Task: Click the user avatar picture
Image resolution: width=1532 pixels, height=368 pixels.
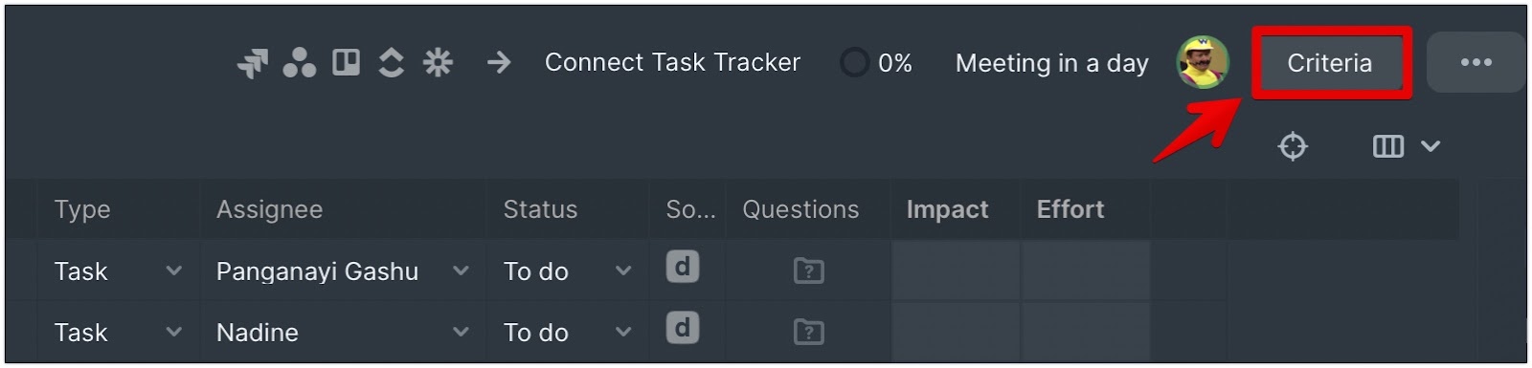Action: point(1203,62)
